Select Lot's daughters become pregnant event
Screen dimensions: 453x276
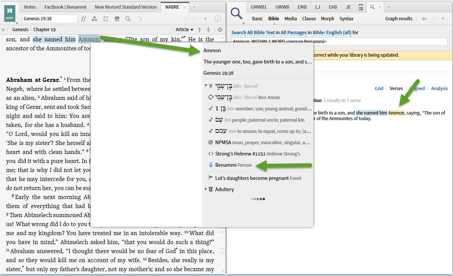point(258,178)
